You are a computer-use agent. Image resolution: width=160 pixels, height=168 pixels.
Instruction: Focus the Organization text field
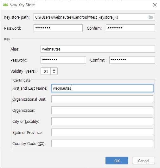[102, 110]
